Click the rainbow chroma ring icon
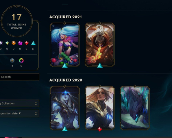The image size is (172, 138). pos(21,60)
